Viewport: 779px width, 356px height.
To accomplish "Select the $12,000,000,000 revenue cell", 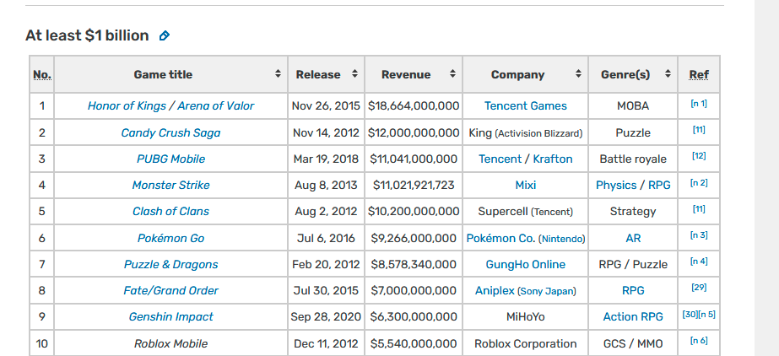I will click(414, 132).
